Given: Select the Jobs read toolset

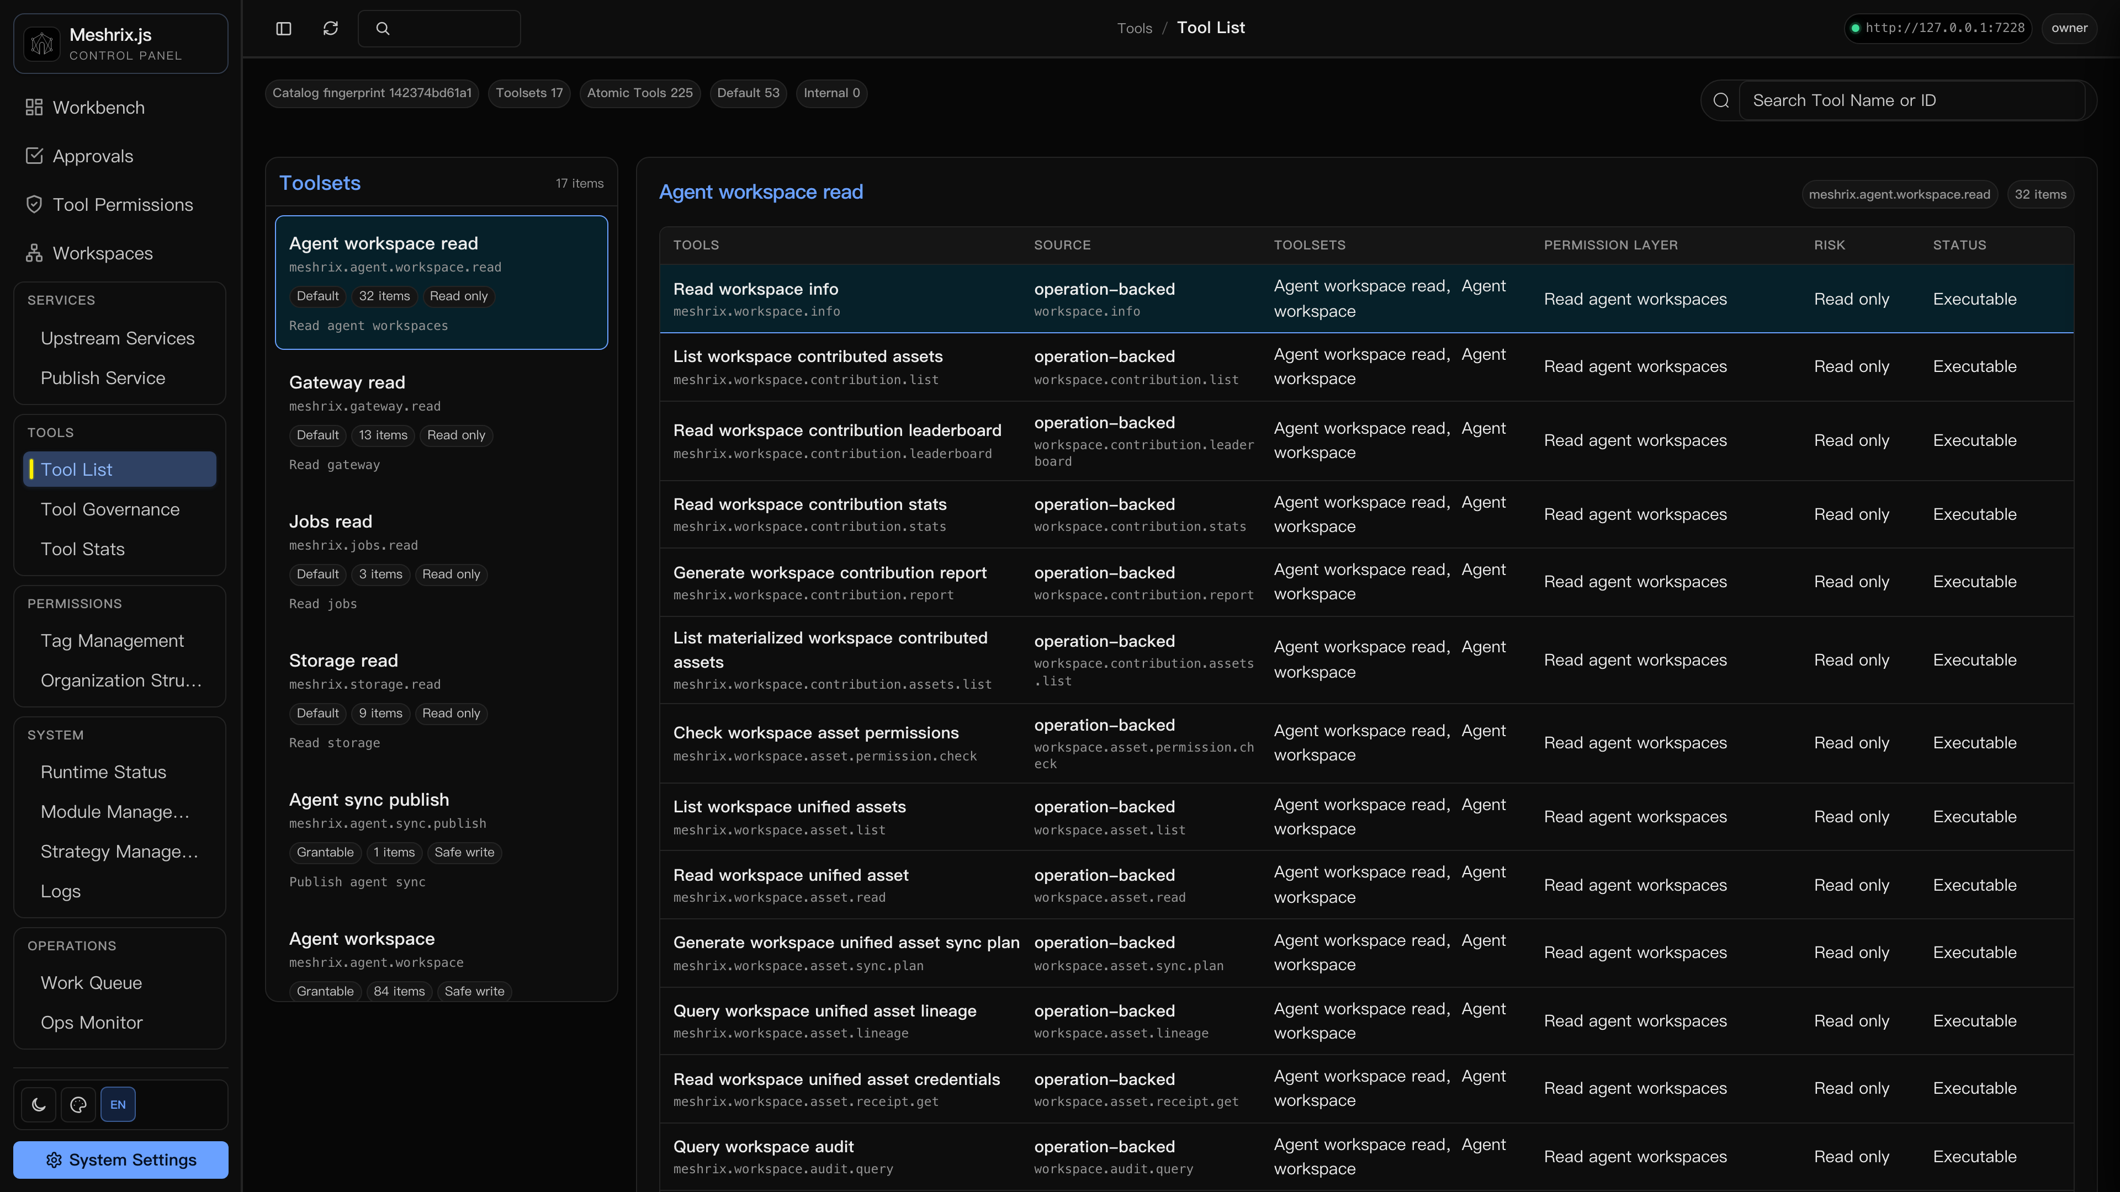Looking at the screenshot, I should [442, 561].
